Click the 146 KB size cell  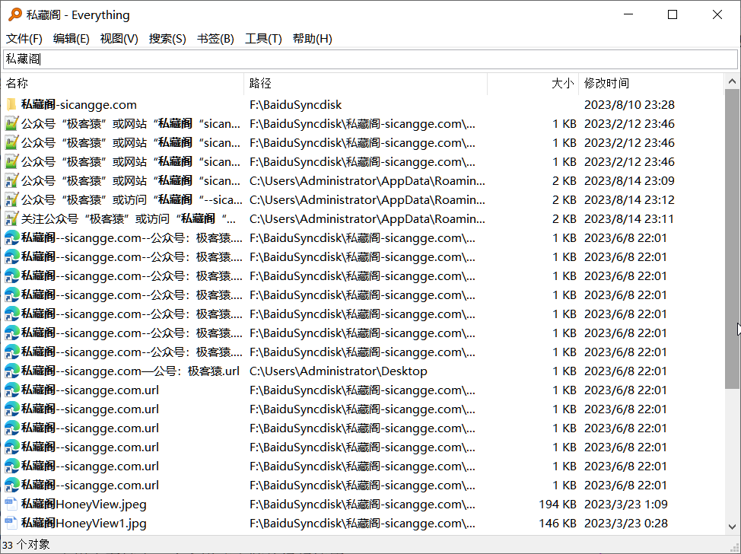tap(558, 524)
